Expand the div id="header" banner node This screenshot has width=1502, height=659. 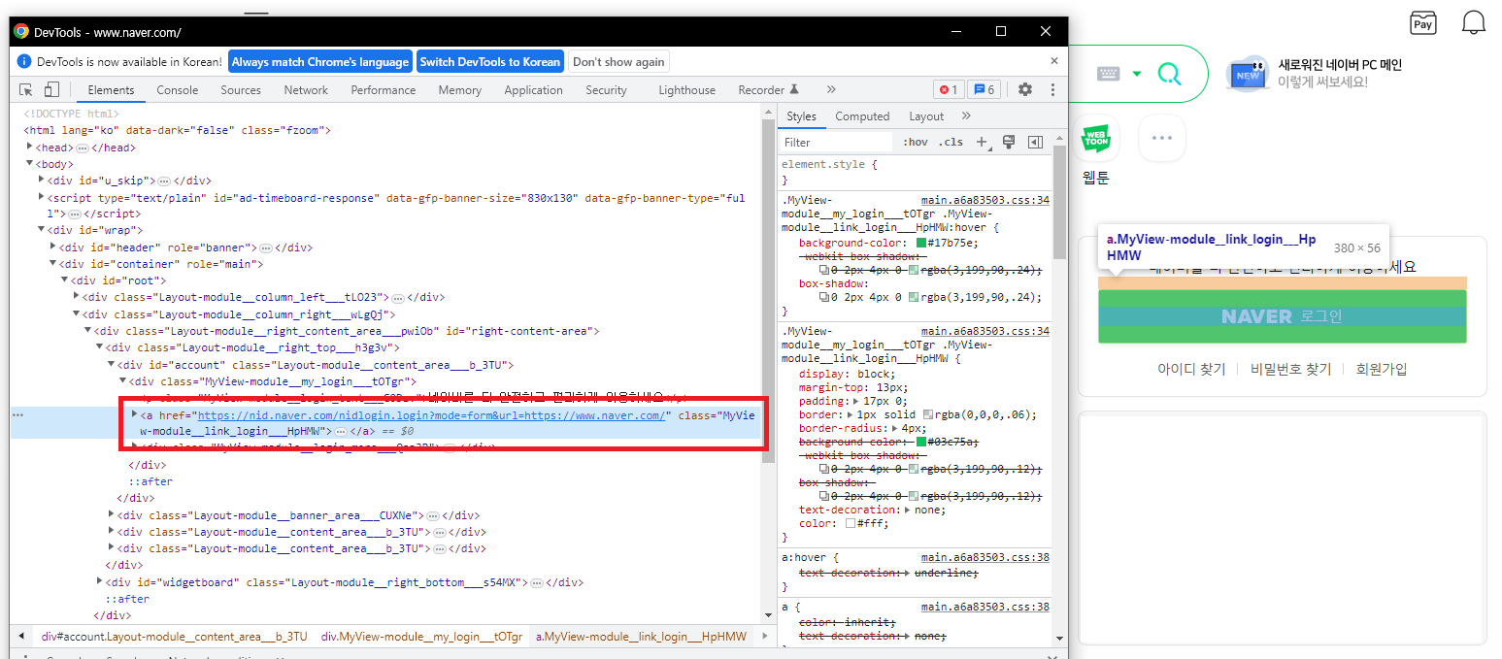click(x=53, y=247)
